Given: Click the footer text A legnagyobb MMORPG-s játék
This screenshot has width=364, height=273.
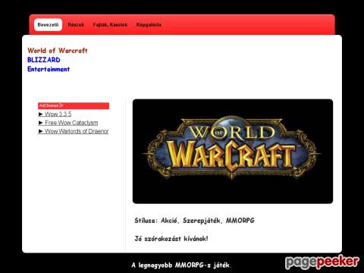Looking at the screenshot, I should (180, 265).
